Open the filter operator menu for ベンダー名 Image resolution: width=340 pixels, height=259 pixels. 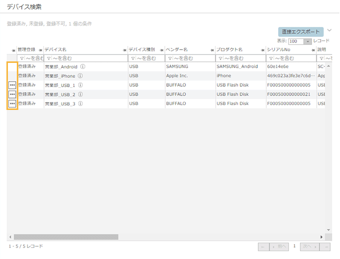[169, 58]
